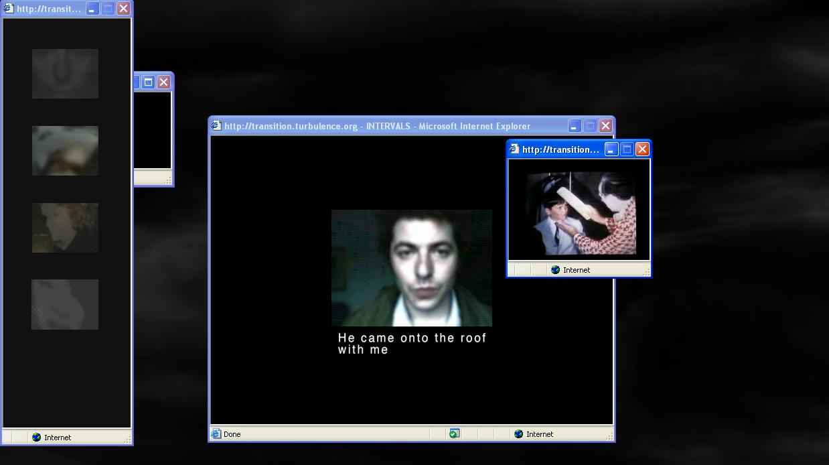Click the "Done" status text
The image size is (829, 465).
[232, 434]
